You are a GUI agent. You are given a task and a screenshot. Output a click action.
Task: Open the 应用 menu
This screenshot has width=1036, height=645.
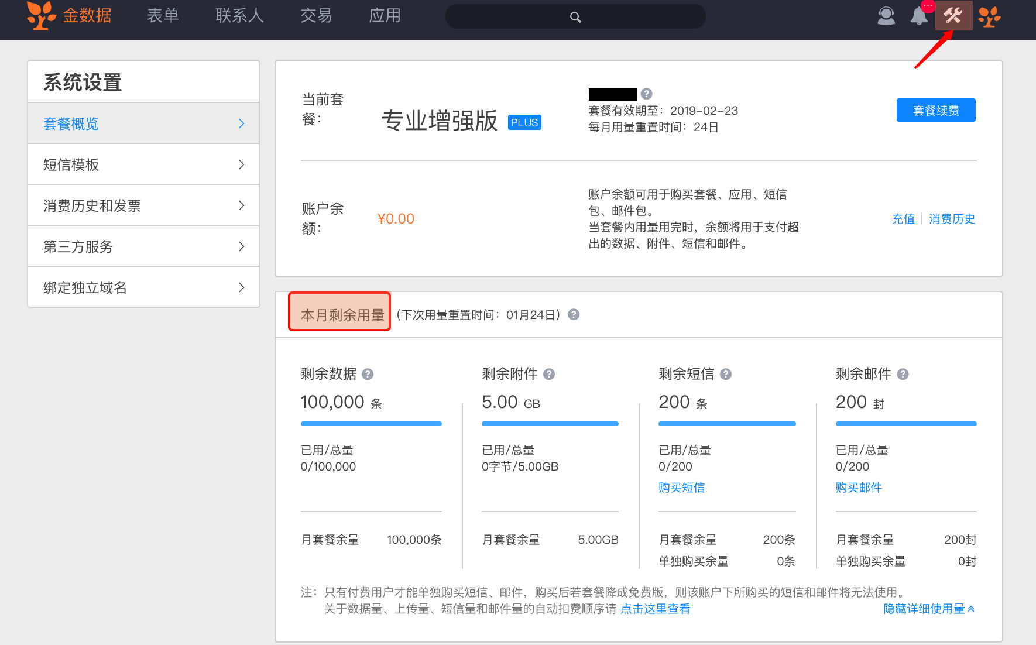click(x=385, y=16)
